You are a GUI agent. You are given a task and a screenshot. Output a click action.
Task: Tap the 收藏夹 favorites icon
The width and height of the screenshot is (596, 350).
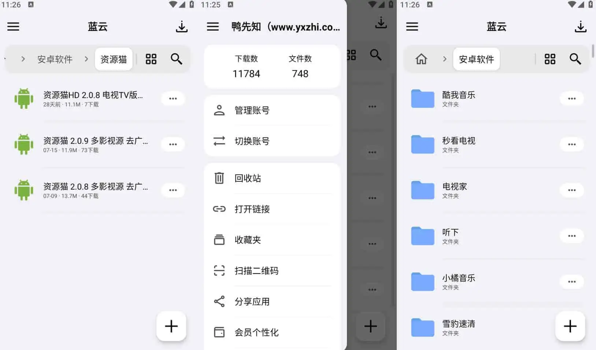(219, 240)
